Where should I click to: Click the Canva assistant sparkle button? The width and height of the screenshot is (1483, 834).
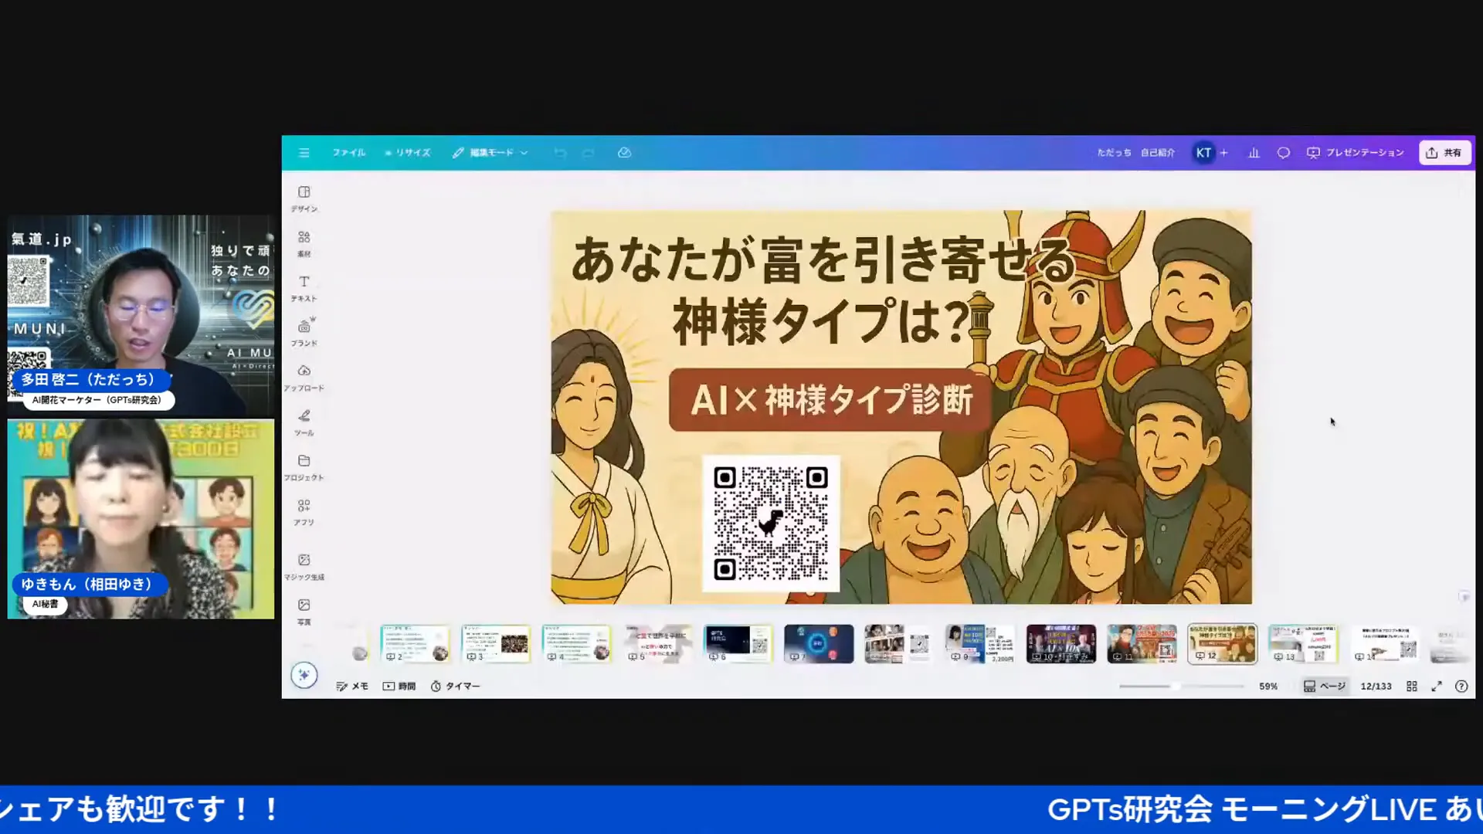coord(304,675)
